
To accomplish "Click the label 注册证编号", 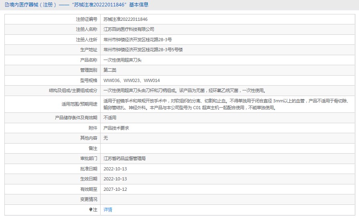I will [x=87, y=19].
